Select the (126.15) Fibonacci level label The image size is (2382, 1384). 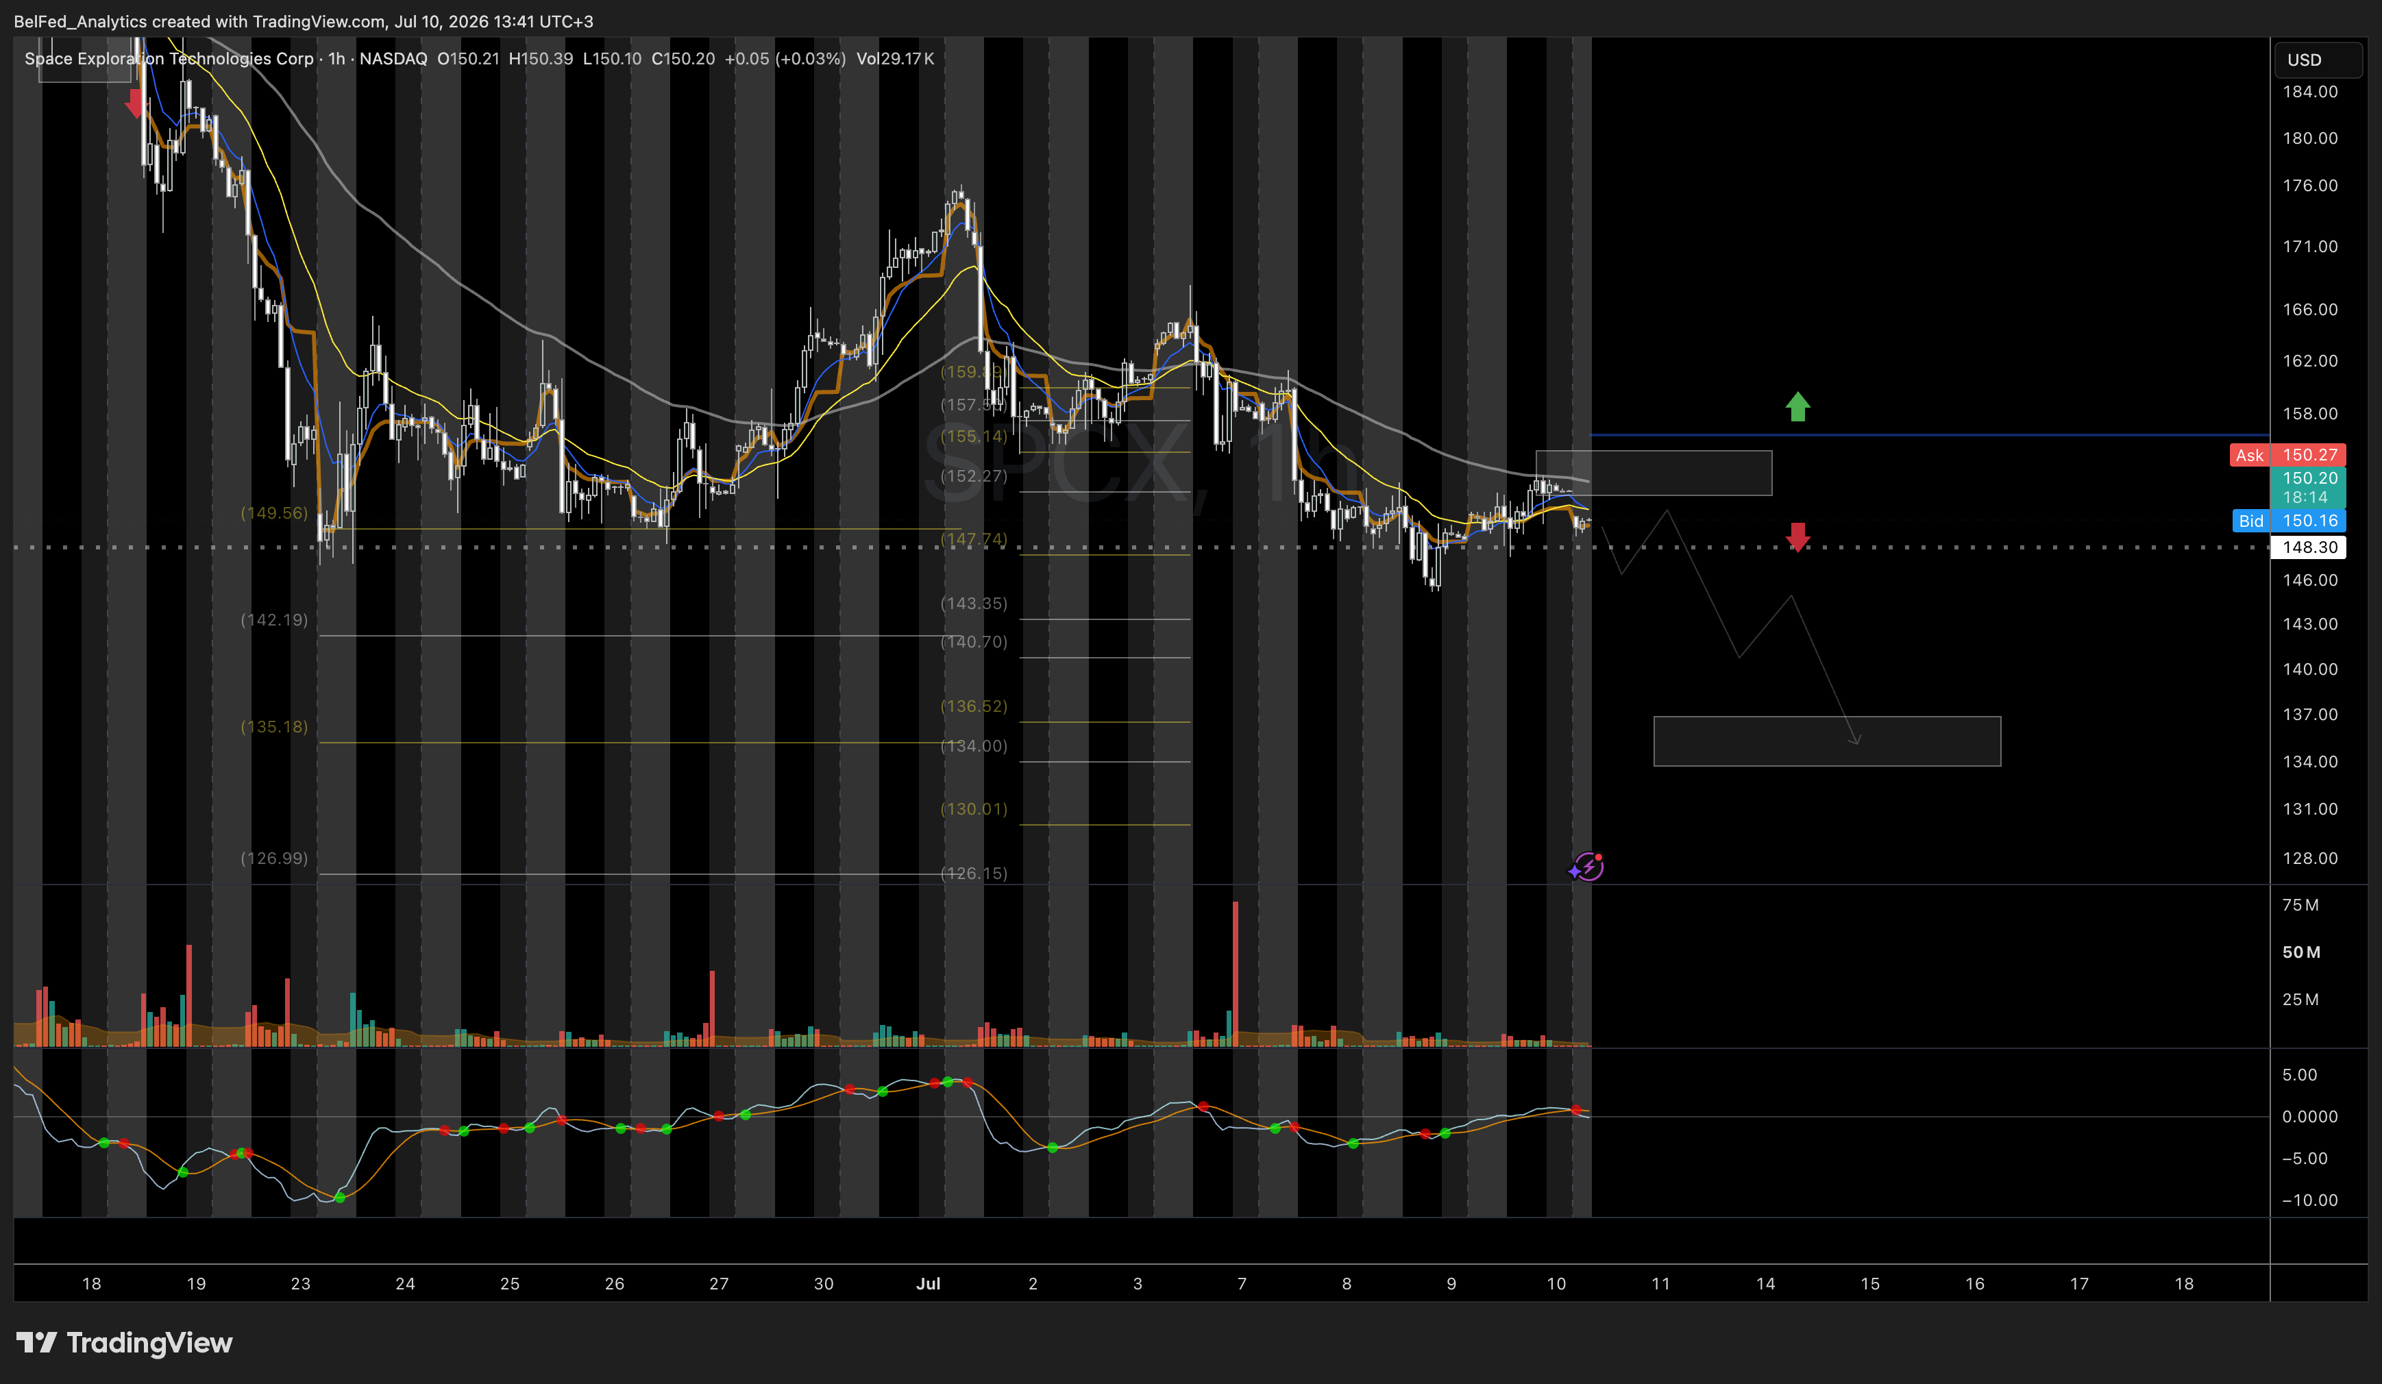pyautogui.click(x=974, y=874)
